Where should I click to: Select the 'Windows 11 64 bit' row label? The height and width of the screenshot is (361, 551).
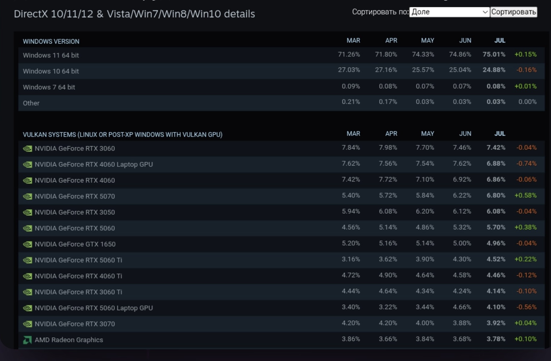[51, 55]
